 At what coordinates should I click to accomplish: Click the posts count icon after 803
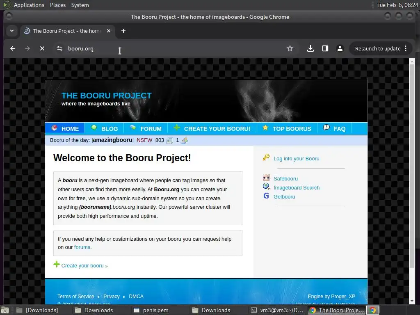[170, 141]
